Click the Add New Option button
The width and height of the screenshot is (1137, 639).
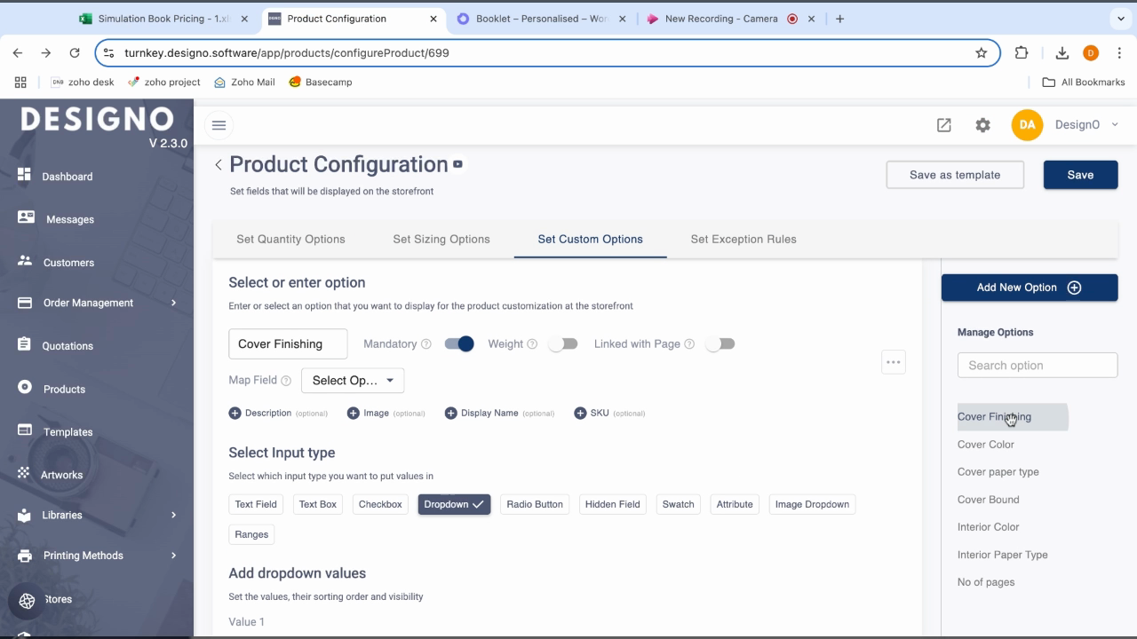(x=1029, y=288)
